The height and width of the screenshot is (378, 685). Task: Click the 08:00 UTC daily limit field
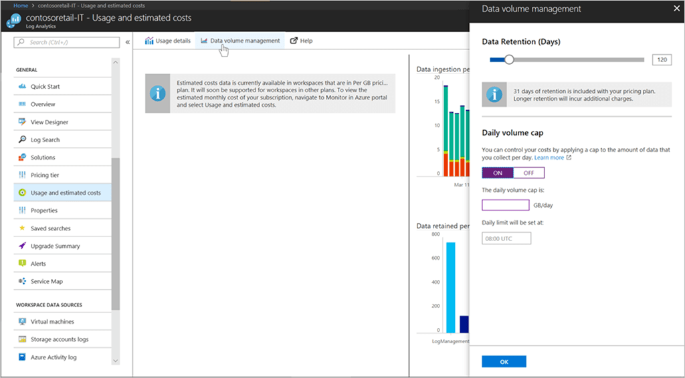(x=506, y=238)
